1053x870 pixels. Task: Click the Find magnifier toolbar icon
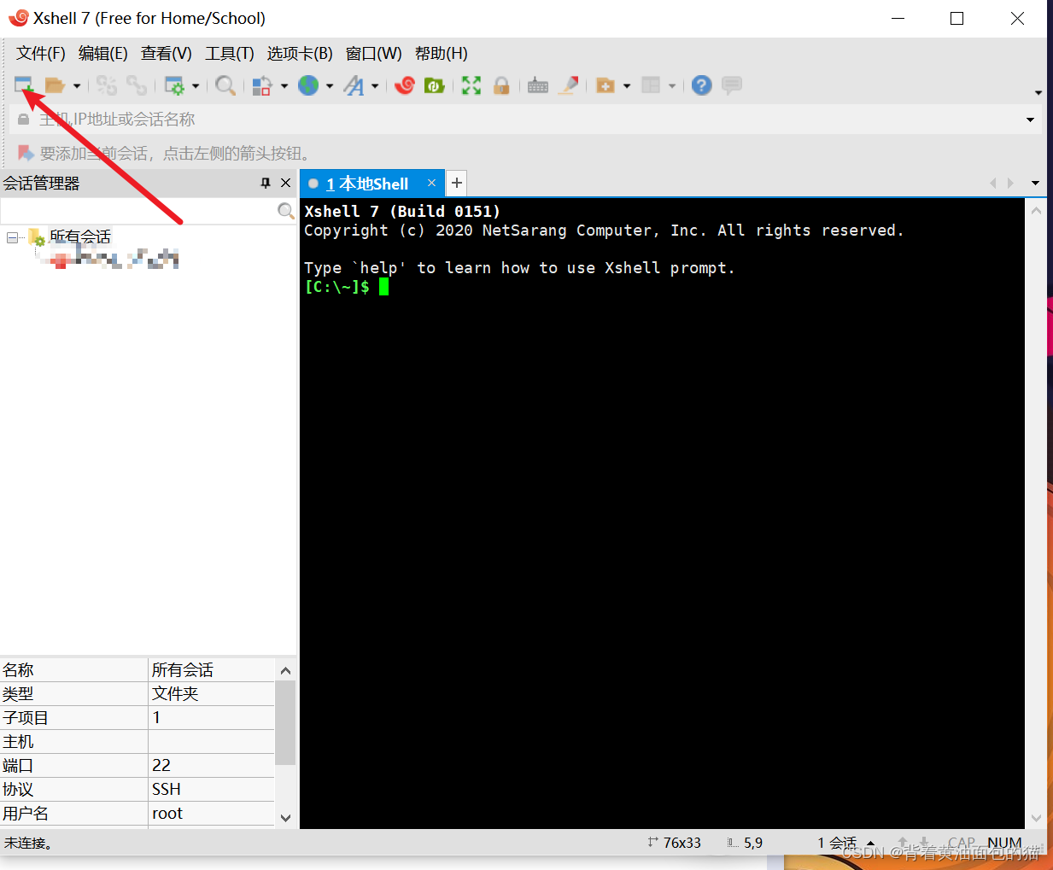225,85
